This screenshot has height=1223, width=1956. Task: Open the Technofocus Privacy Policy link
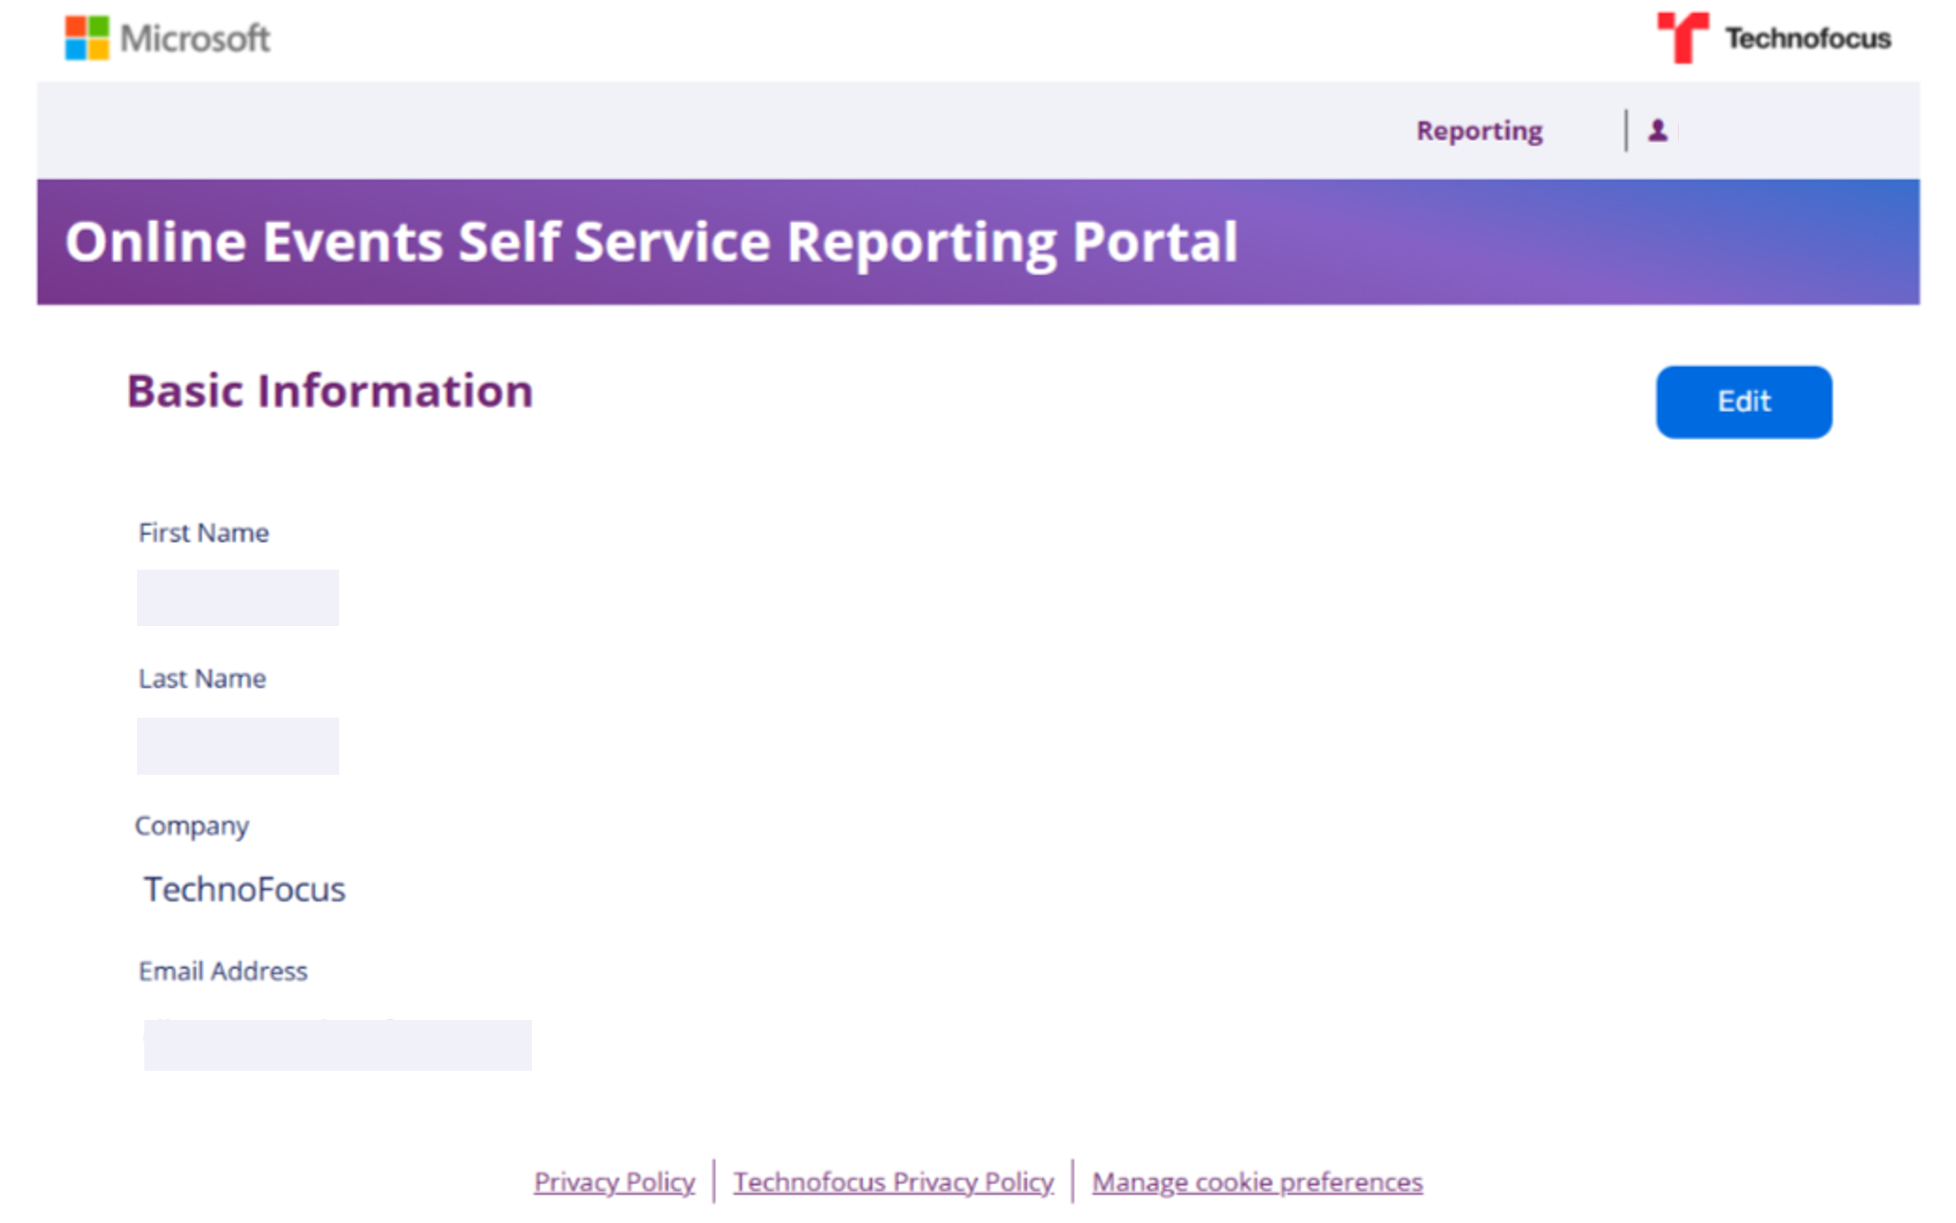tap(894, 1182)
